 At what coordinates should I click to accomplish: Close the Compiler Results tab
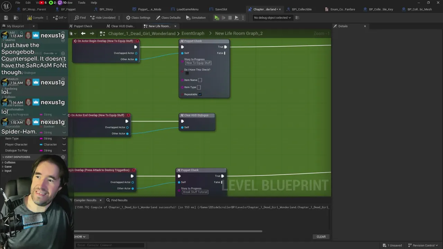coord(100,200)
